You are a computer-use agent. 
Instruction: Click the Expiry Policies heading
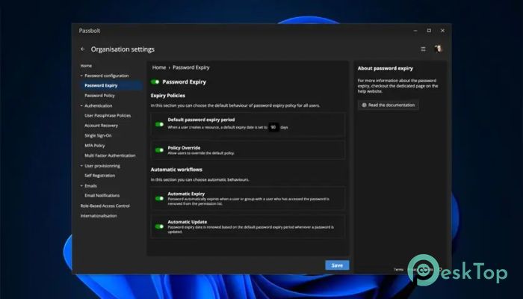pyautogui.click(x=168, y=96)
